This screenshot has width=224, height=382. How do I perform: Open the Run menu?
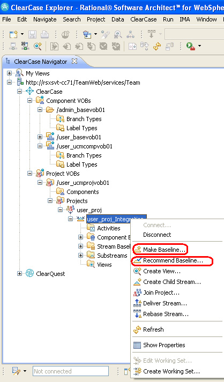point(168,19)
